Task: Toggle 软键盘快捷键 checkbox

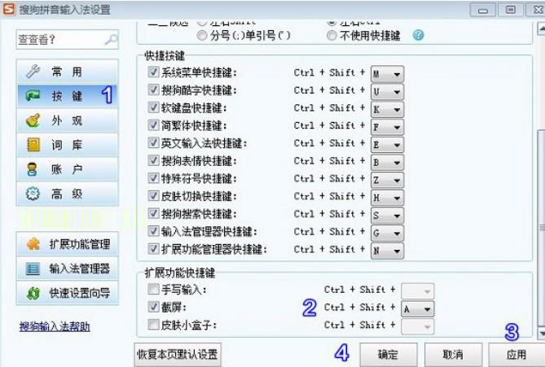Action: pos(153,107)
